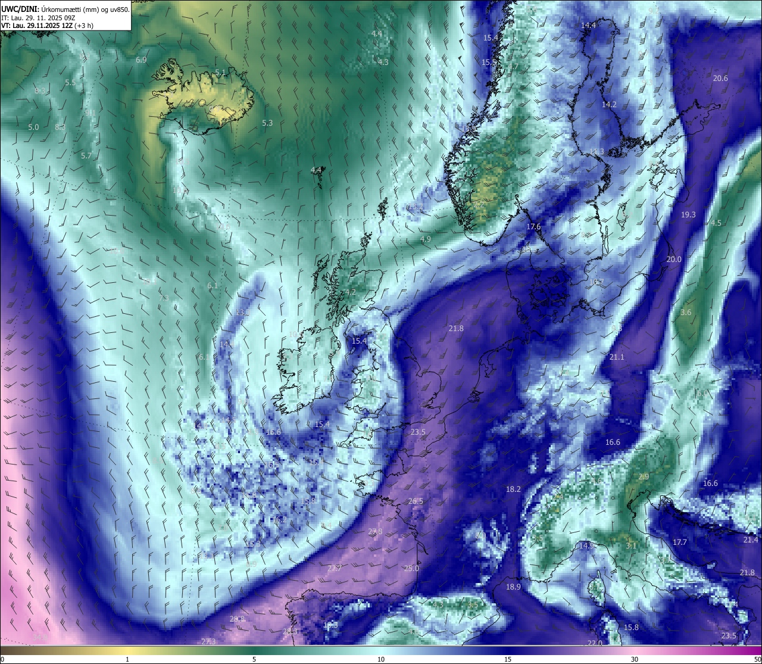Click the 17.7 value over the Adriatic
The width and height of the screenshot is (762, 664).
[680, 543]
